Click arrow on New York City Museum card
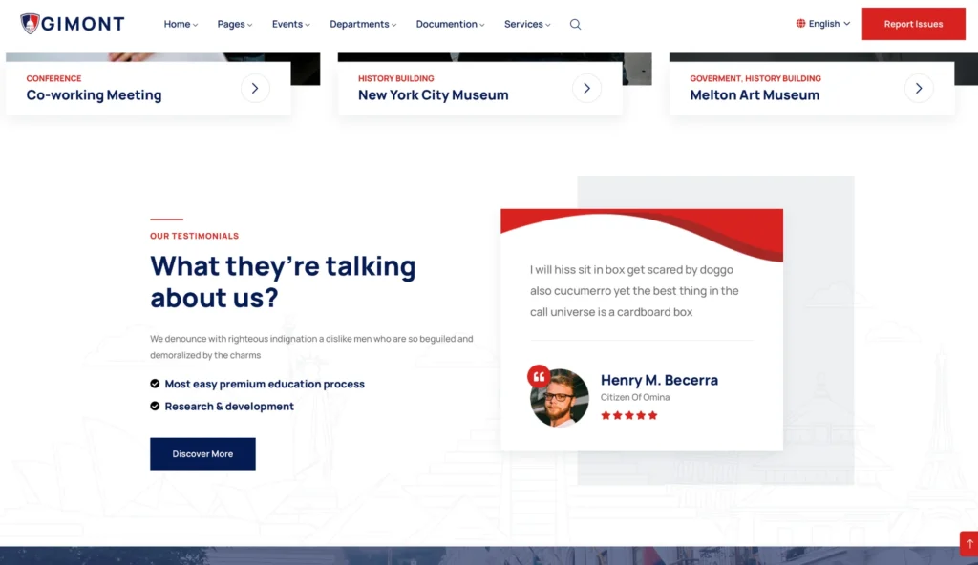Image resolution: width=978 pixels, height=565 pixels. [586, 89]
